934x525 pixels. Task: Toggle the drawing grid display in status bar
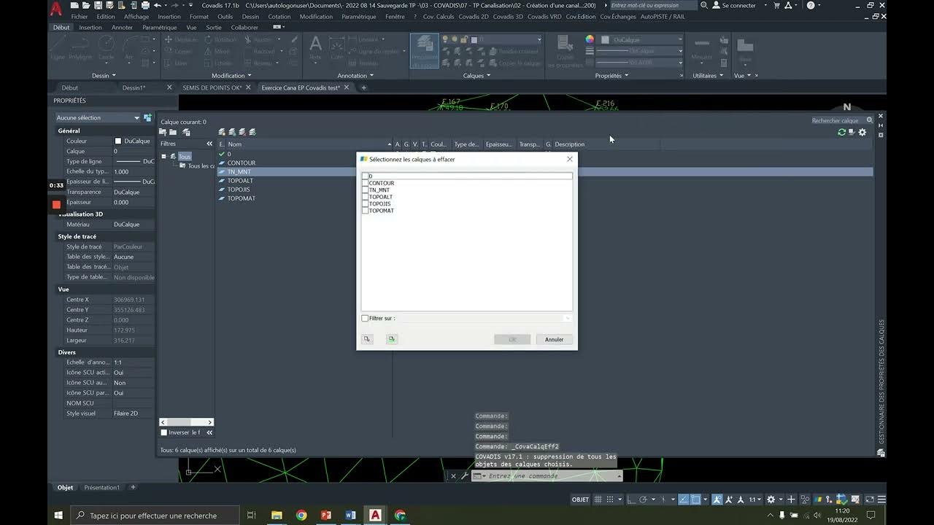pos(598,499)
